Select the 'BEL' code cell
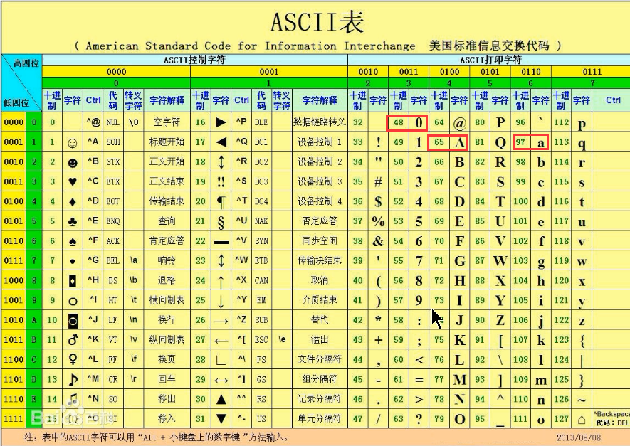Image resolution: width=630 pixels, height=446 pixels. tap(113, 260)
